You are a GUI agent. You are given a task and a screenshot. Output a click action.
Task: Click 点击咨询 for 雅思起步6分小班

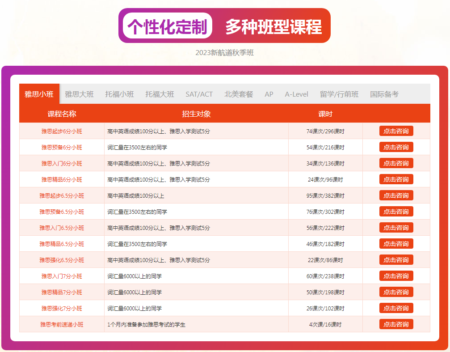396,131
